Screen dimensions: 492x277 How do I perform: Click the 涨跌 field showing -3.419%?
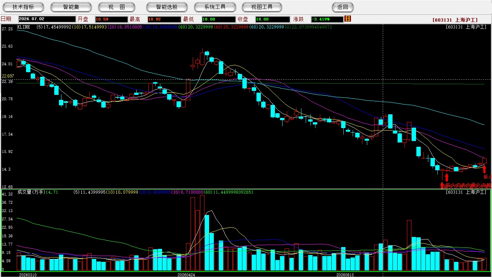click(x=327, y=19)
